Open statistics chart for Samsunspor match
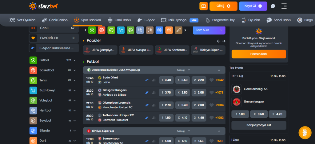The image size is (315, 144). click(154, 141)
